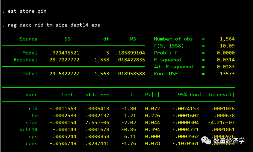Click the "Coef." column header

69,95
